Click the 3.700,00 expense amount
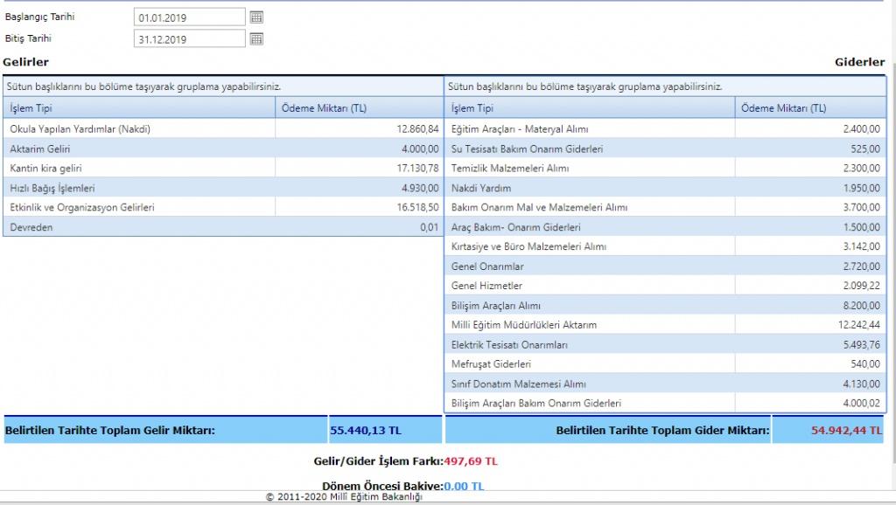The image size is (896, 505). coord(861,207)
